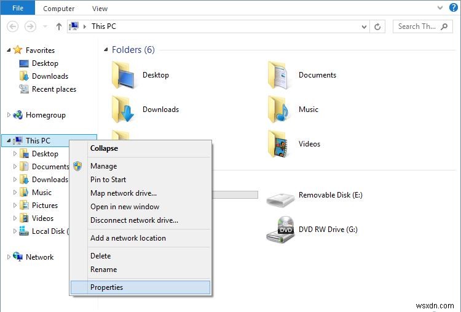Expand Desktop node under This PC
461x312 pixels.
pos(15,154)
